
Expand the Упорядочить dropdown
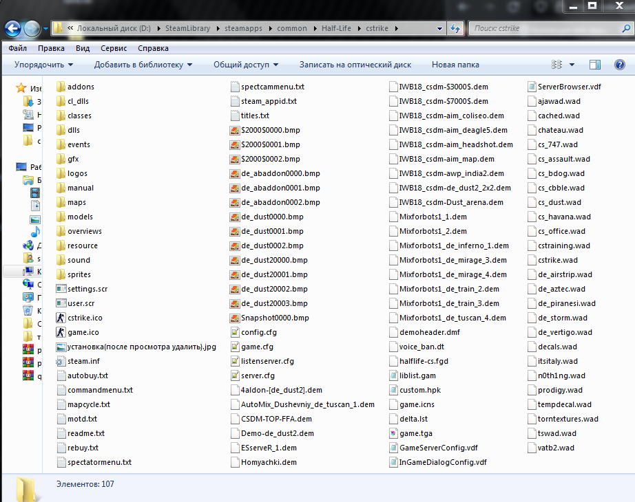pyautogui.click(x=43, y=64)
